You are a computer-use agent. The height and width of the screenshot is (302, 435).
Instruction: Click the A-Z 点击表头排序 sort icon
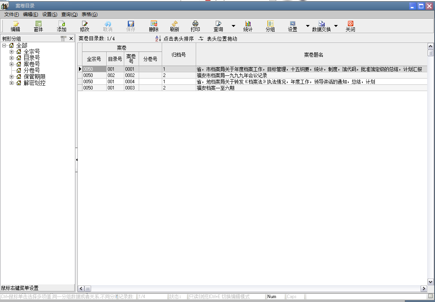pyautogui.click(x=158, y=39)
